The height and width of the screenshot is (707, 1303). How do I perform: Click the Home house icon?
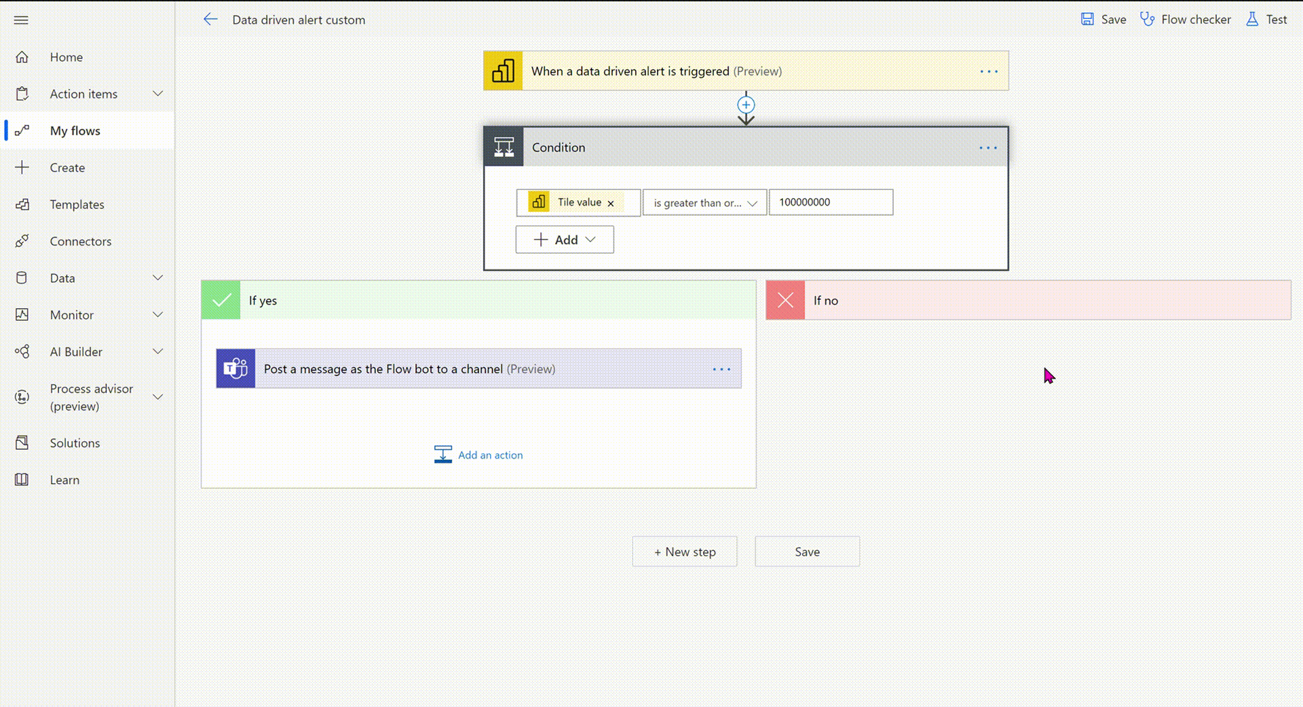click(x=22, y=57)
